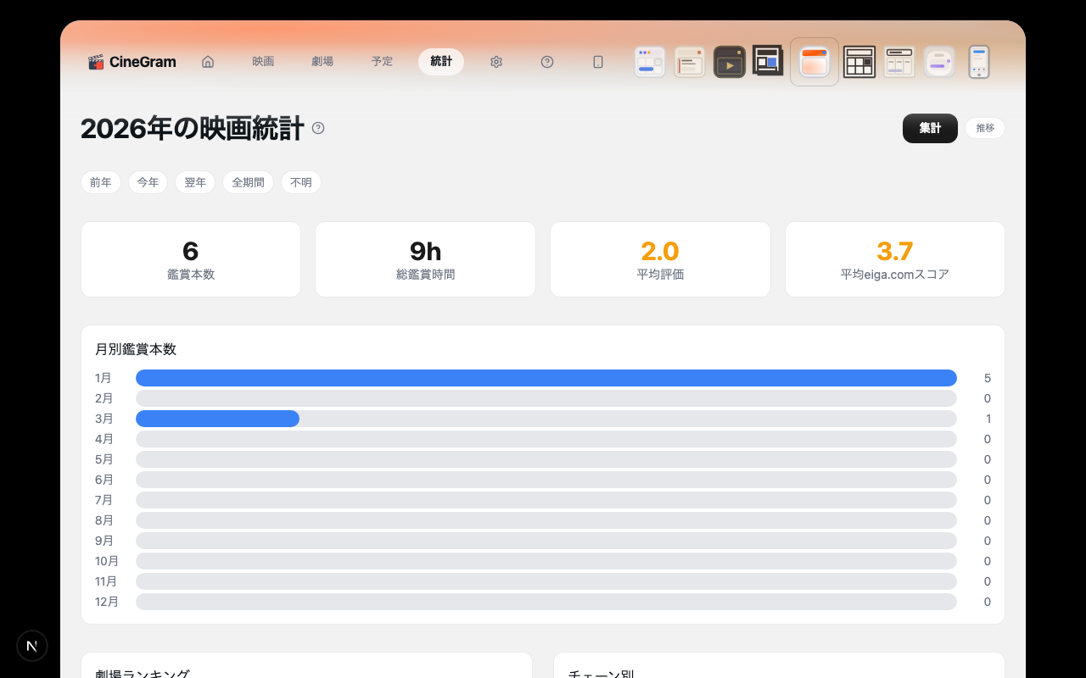Select the 不明 filter chip
This screenshot has width=1086, height=678.
click(301, 182)
